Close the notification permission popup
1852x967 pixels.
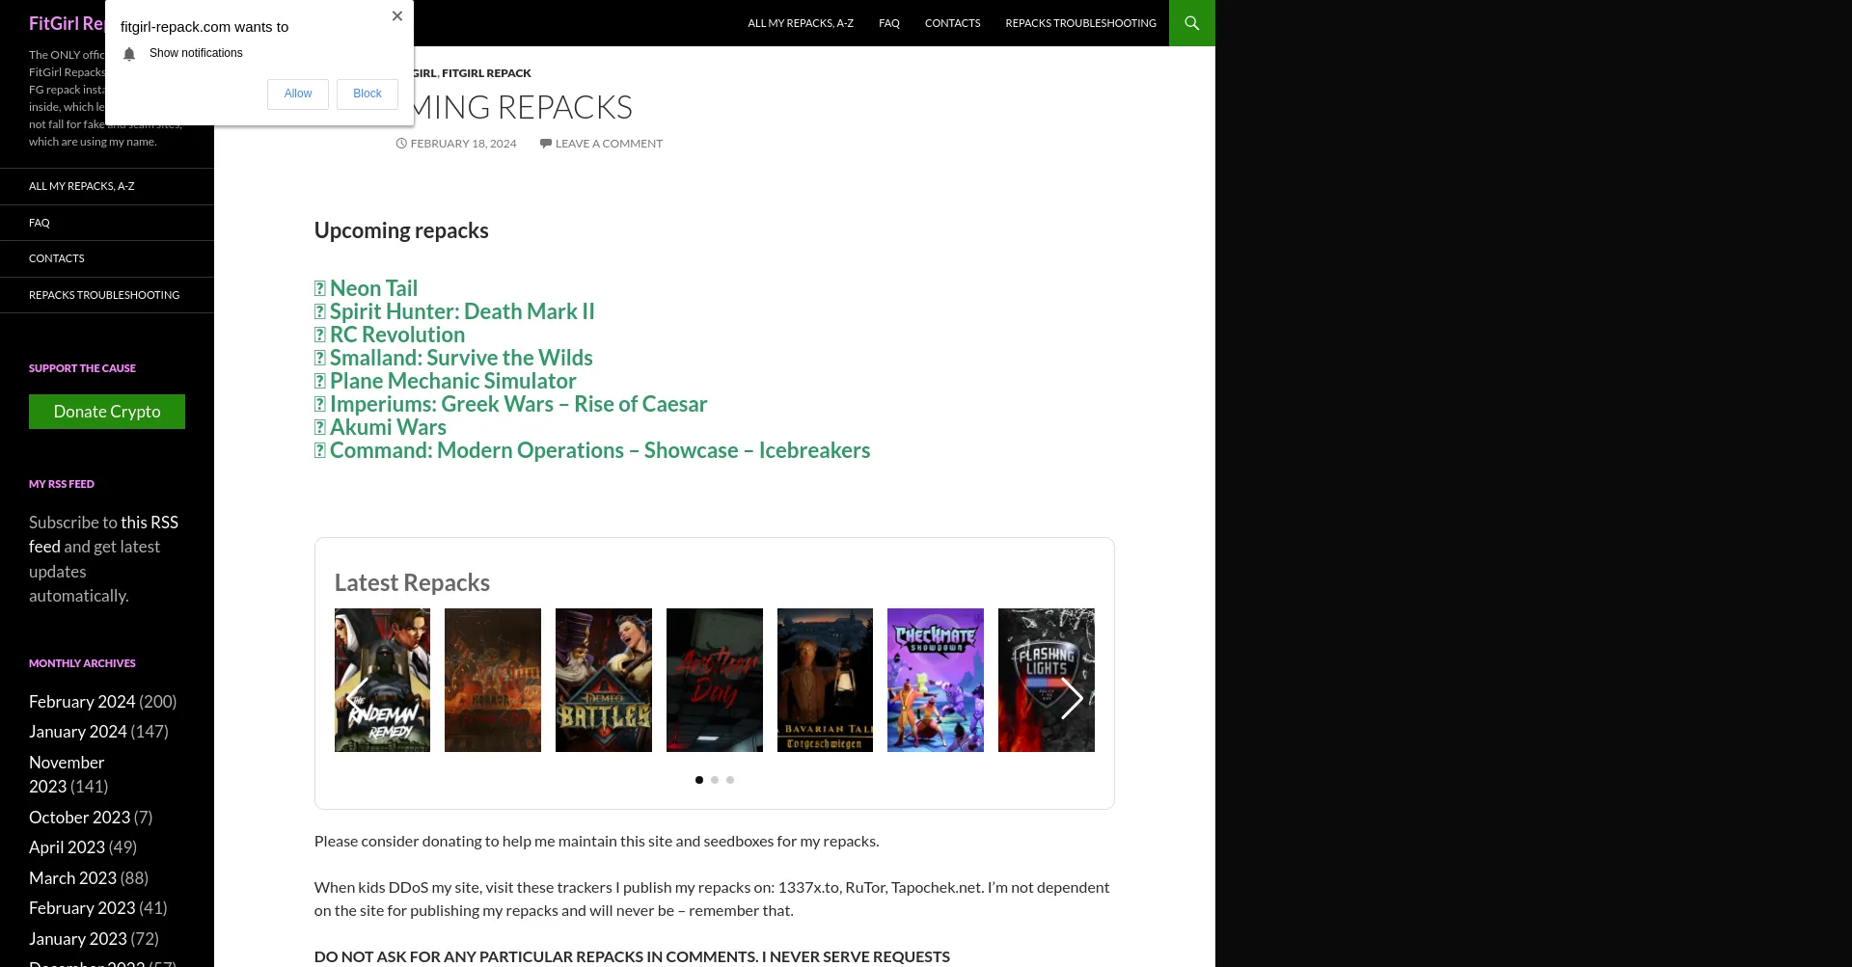click(397, 15)
